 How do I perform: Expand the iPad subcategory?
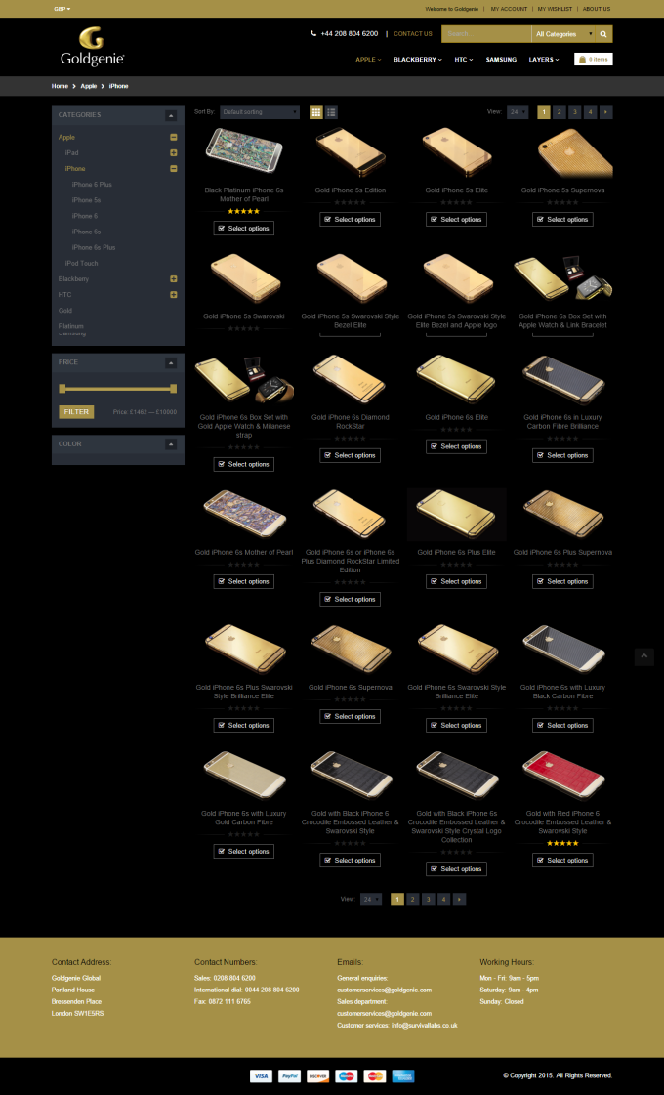173,153
